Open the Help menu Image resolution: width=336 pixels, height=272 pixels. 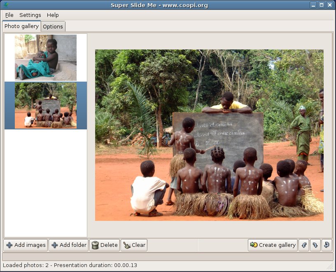pyautogui.click(x=53, y=15)
